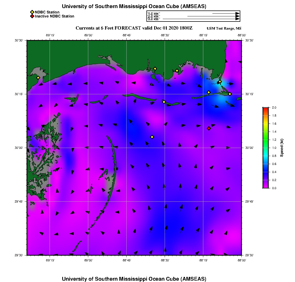This screenshot has height=282, width=295.
Task: Click the 1.0 kts arrow in scale box
Action: pyautogui.click(x=226, y=13)
